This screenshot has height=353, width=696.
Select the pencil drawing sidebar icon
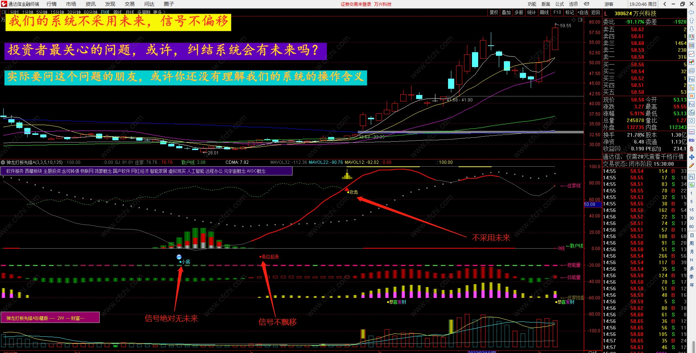(692, 166)
